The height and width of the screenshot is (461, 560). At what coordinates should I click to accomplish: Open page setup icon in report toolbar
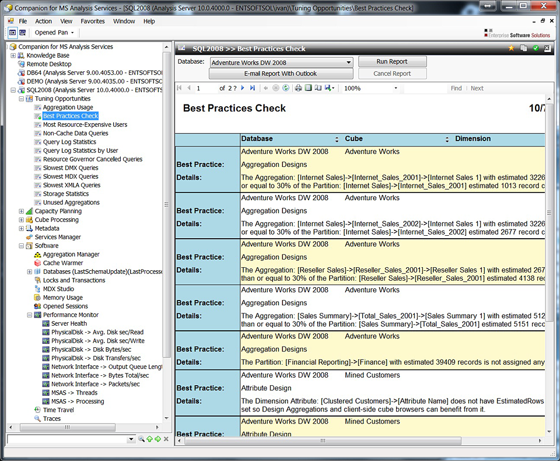pos(318,88)
